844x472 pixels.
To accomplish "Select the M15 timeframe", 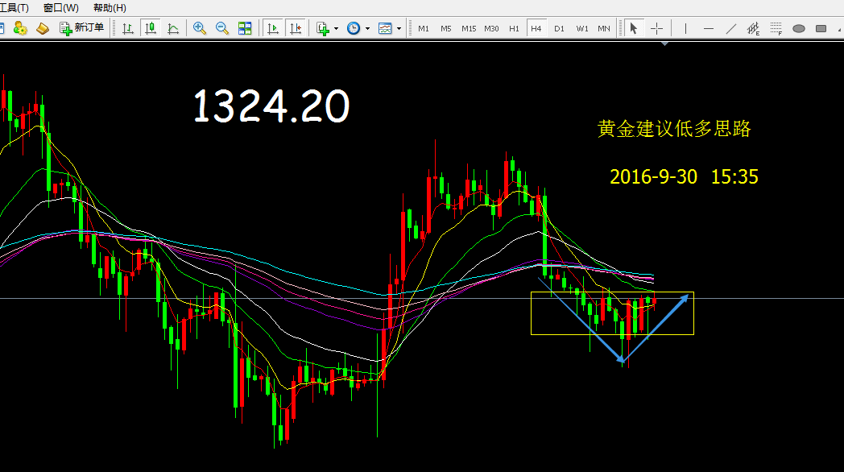I will (x=468, y=28).
